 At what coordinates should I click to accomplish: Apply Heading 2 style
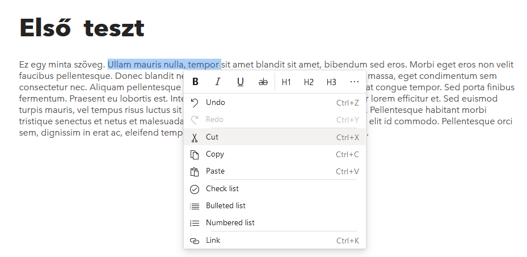pos(309,82)
